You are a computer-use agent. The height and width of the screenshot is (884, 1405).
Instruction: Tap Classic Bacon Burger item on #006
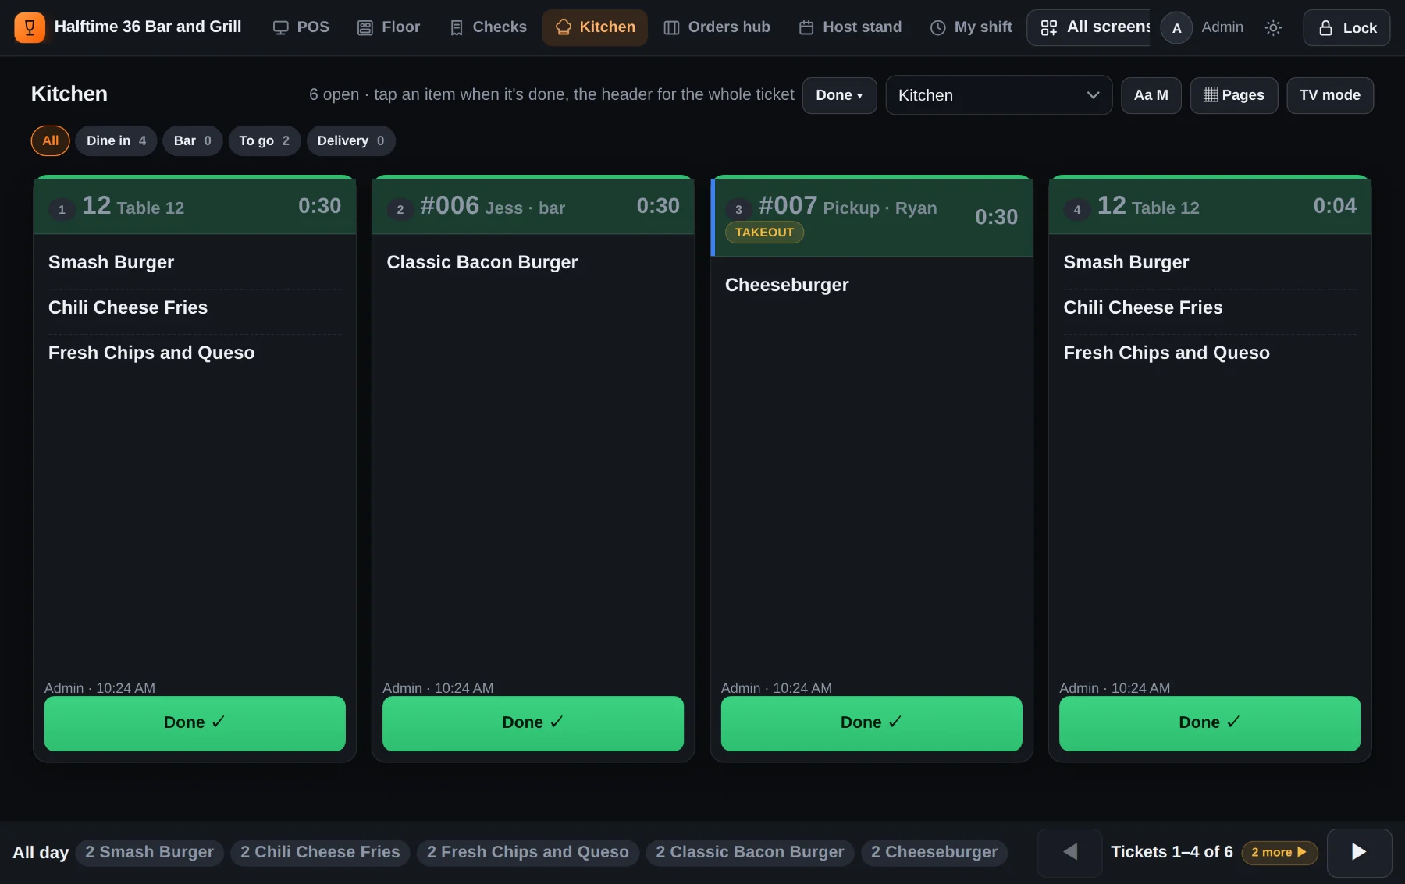click(x=533, y=262)
